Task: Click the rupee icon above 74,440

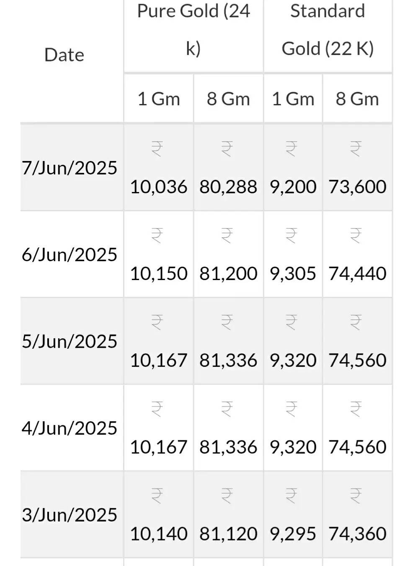Action: 356,236
